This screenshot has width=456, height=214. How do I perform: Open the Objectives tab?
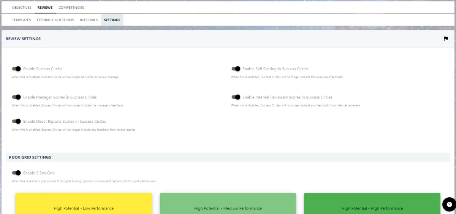coord(22,8)
